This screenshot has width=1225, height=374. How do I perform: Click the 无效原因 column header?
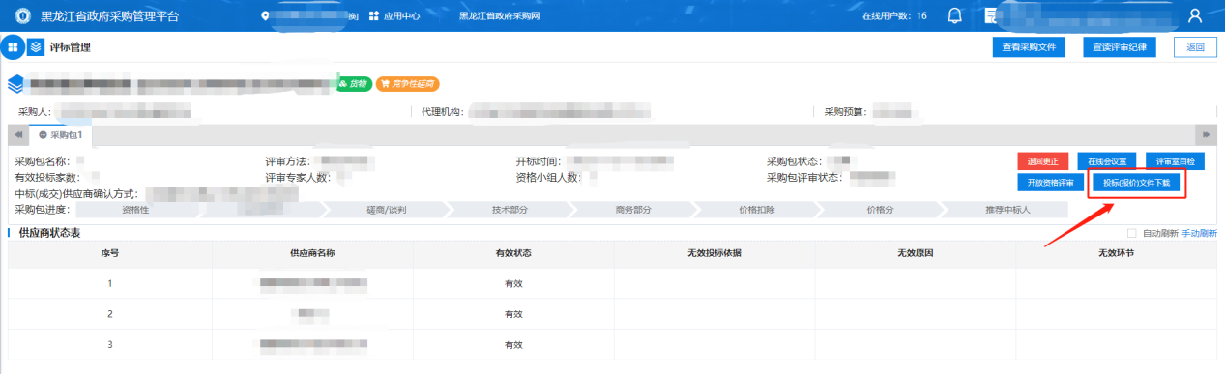click(x=915, y=252)
